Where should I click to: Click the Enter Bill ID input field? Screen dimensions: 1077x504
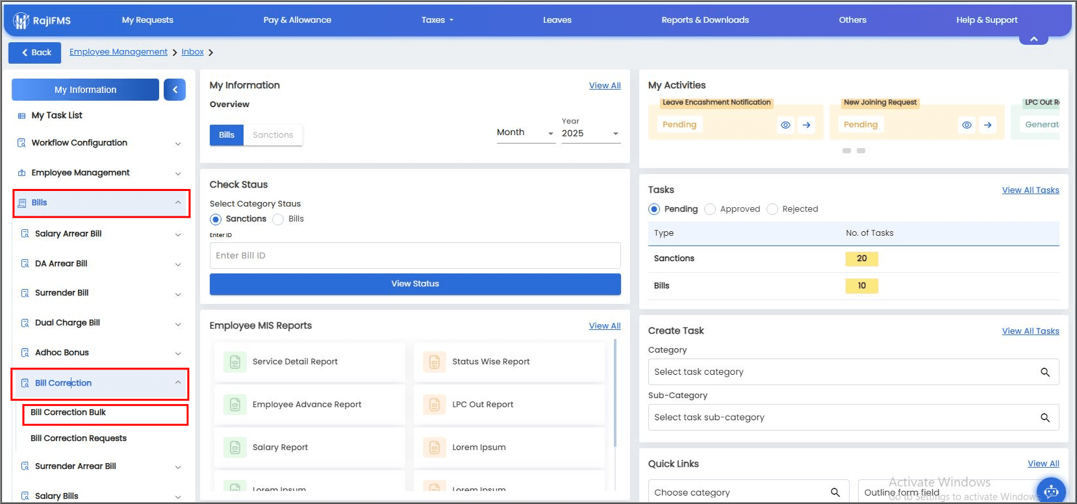tap(415, 256)
